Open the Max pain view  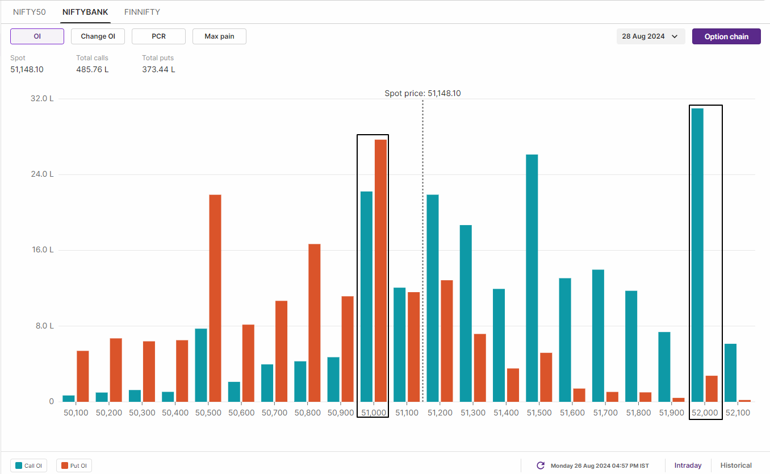tap(219, 36)
